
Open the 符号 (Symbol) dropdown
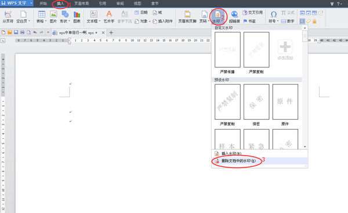tap(273, 17)
